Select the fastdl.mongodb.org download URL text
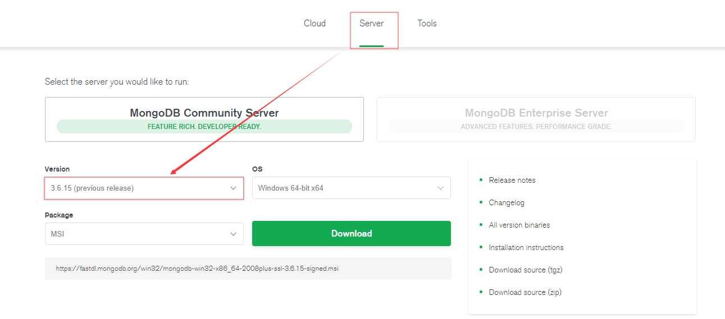The image size is (725, 319). [197, 269]
